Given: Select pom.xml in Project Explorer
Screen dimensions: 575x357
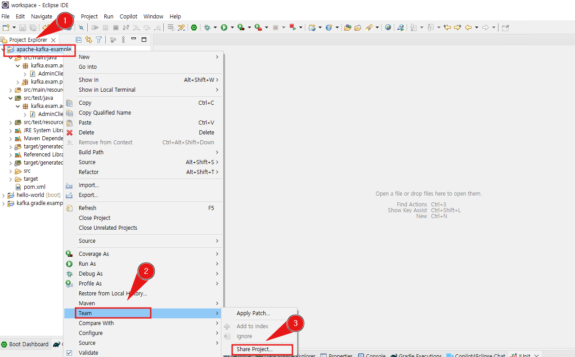Looking at the screenshot, I should coord(35,187).
